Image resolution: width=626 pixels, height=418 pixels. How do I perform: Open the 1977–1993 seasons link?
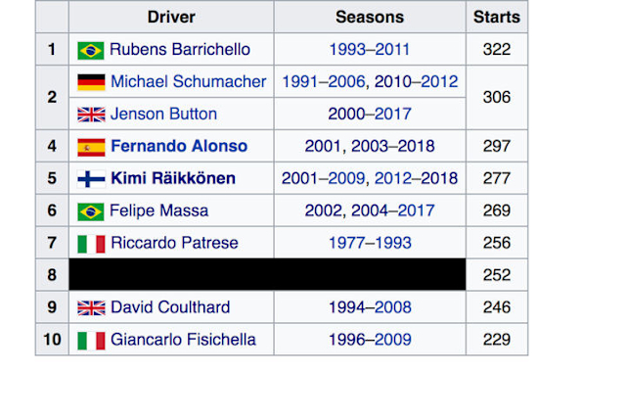coord(370,243)
